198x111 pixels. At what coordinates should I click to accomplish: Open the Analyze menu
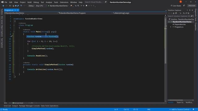[49, 2]
